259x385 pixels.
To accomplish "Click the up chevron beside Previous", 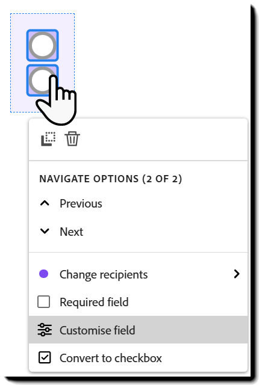I will 45,203.
